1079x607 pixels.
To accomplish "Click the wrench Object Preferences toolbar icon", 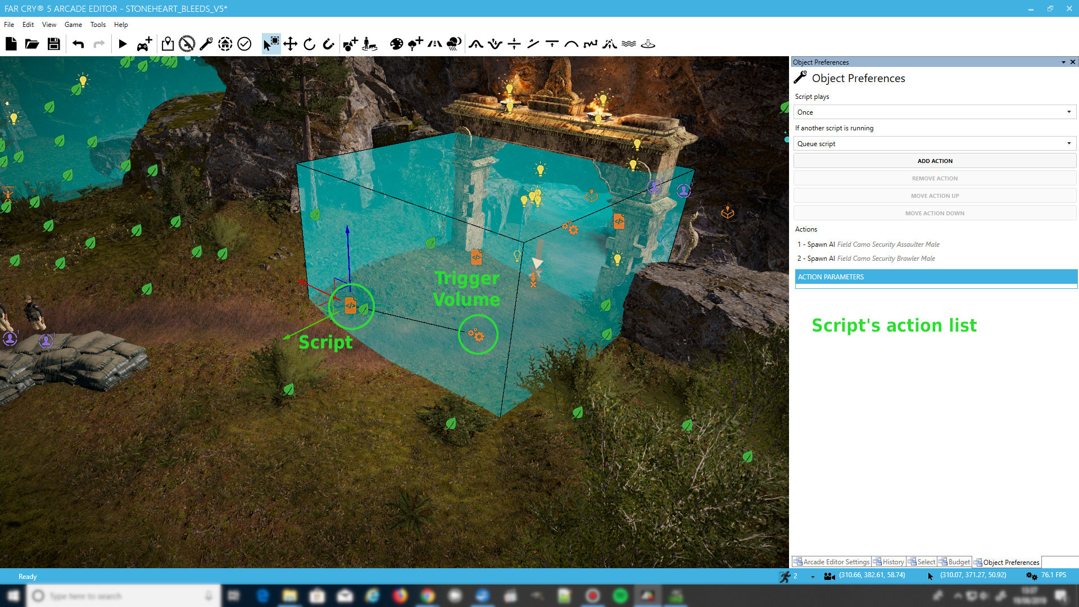I will tap(206, 44).
